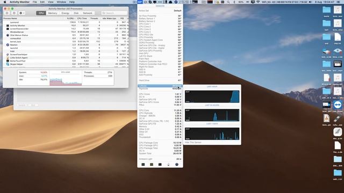Screen dimensions: 344x193
Task: Switch to the CPU tab
Action: coord(41,13)
